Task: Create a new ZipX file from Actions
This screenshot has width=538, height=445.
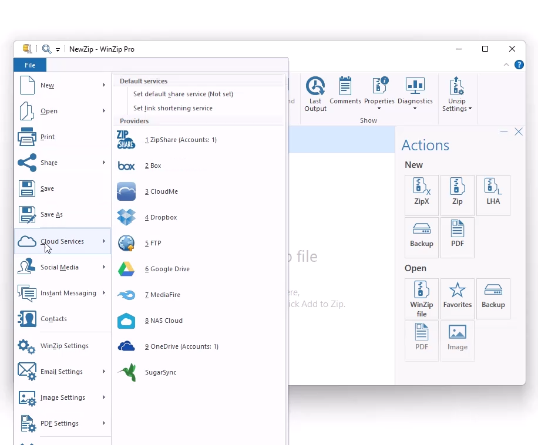Action: (421, 195)
